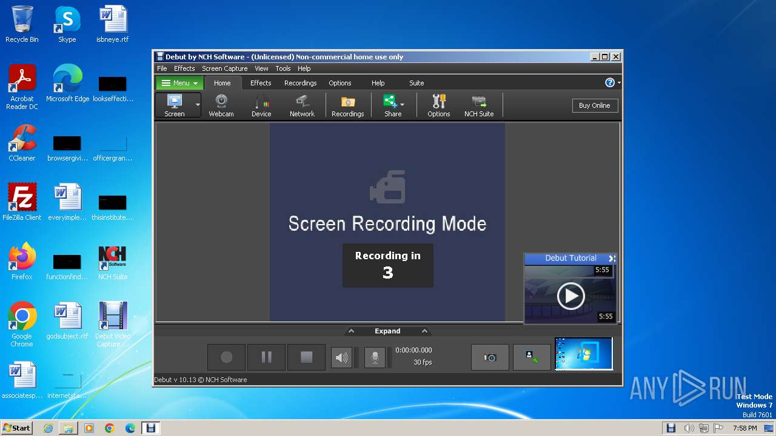Expand the Share dropdown arrow
This screenshot has height=436, width=776.
click(403, 105)
